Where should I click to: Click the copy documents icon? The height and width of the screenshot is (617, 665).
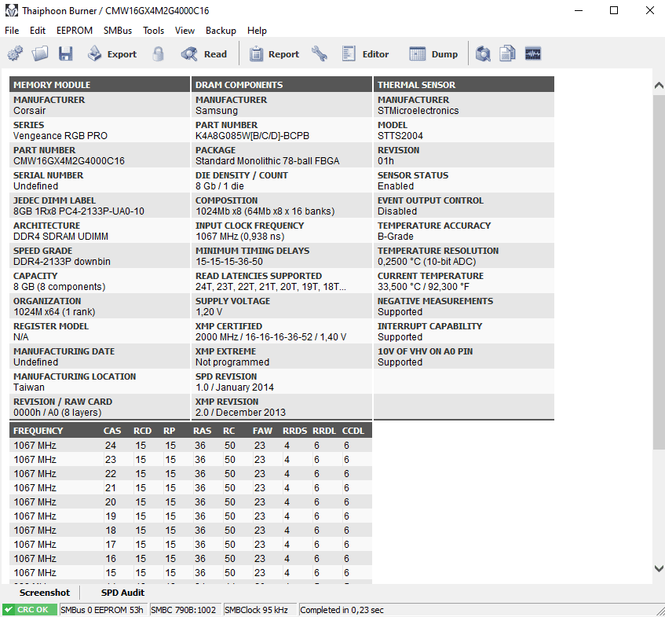[507, 54]
